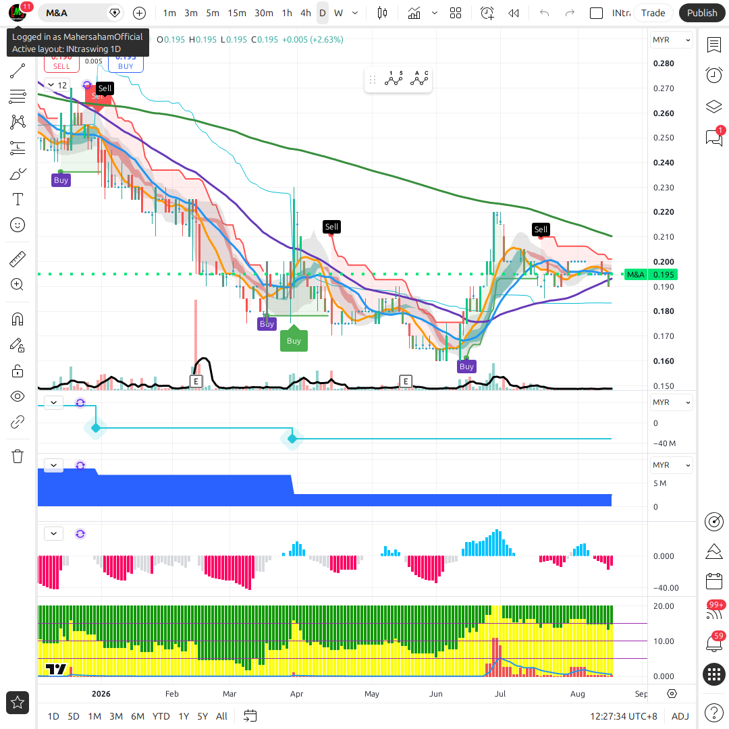Expand second pane legend chevron

tap(53, 402)
